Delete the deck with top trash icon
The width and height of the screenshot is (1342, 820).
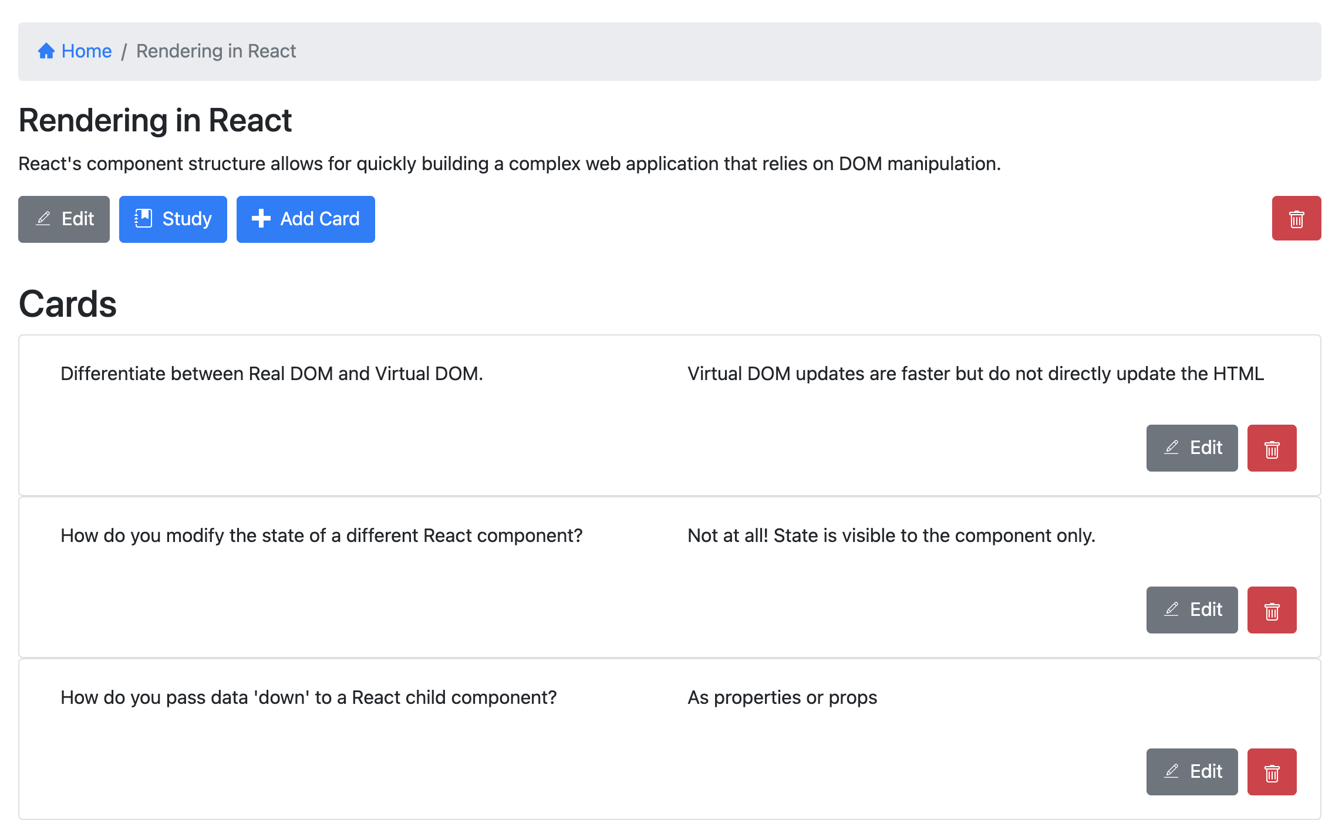[x=1296, y=219]
